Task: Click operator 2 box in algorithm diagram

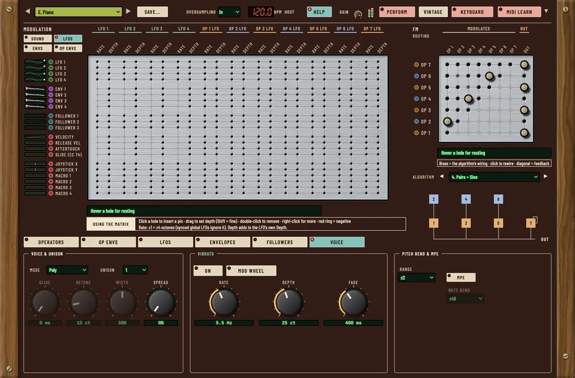Action: click(434, 200)
